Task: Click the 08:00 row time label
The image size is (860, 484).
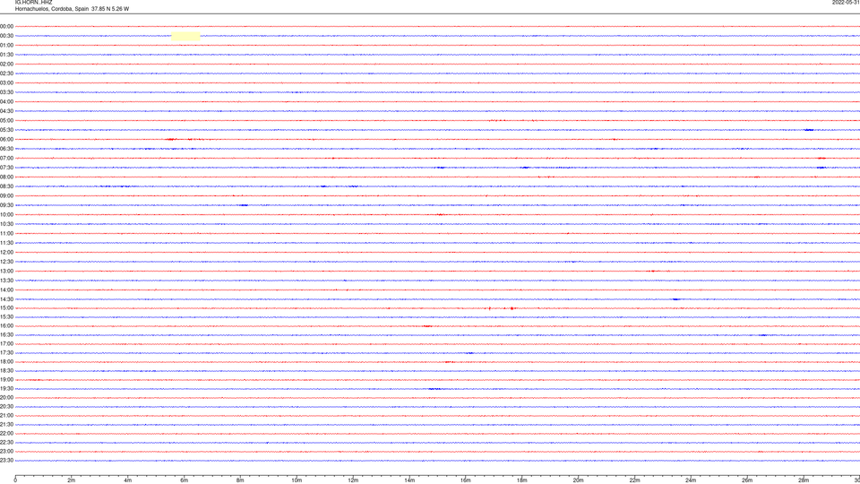Action: coord(6,177)
